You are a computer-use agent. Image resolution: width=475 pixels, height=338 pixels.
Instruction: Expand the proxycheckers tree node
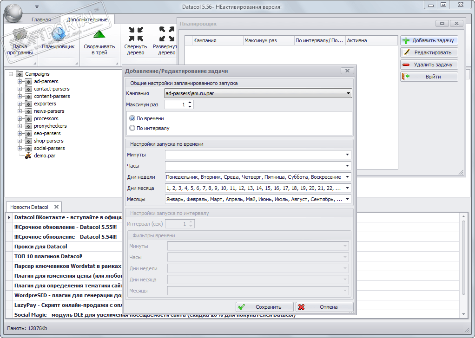pyautogui.click(x=20, y=126)
